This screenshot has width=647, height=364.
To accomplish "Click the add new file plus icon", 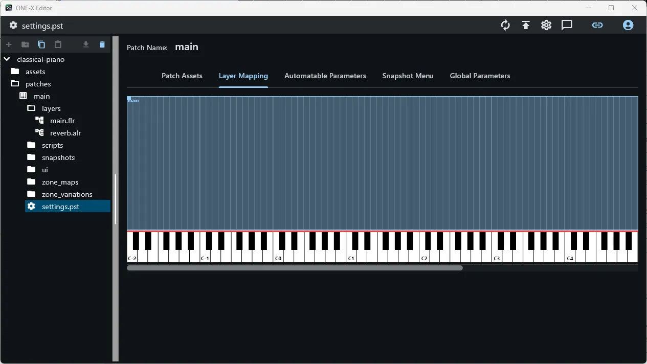I will coord(9,44).
